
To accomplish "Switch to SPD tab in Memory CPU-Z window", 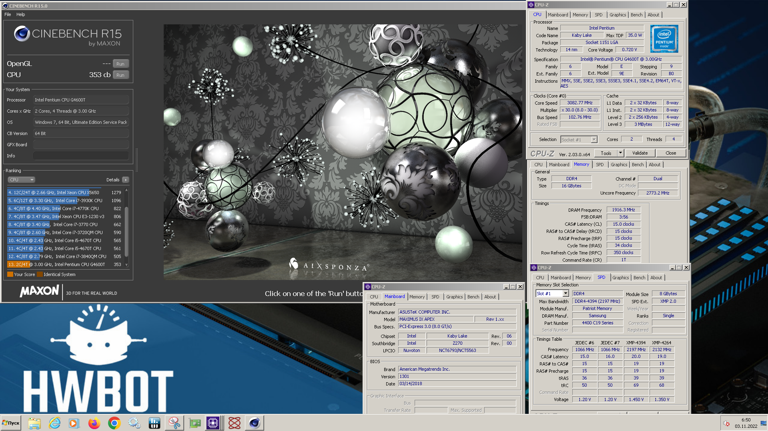I will (x=600, y=165).
